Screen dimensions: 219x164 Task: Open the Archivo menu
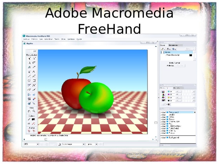[26, 39]
